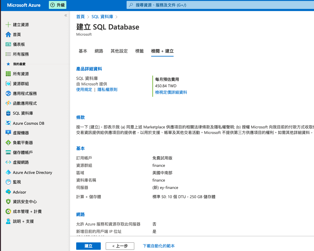Screen dimensions: 314x251
Task: Click the (新) ey-finance server value
Action: (165, 187)
